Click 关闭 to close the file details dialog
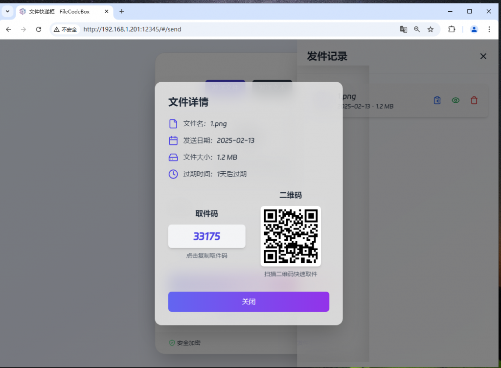Viewport: 501px width, 368px height. tap(249, 301)
